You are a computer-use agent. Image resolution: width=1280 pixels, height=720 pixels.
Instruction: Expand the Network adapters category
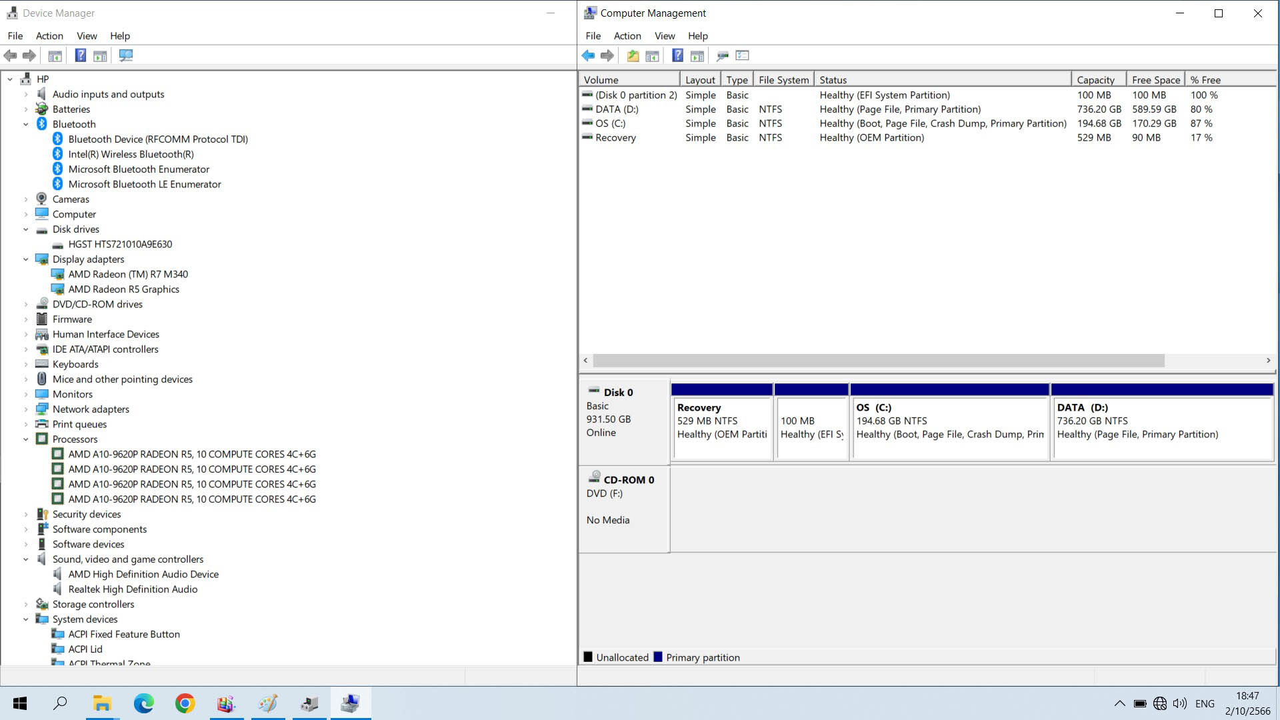[x=26, y=409]
